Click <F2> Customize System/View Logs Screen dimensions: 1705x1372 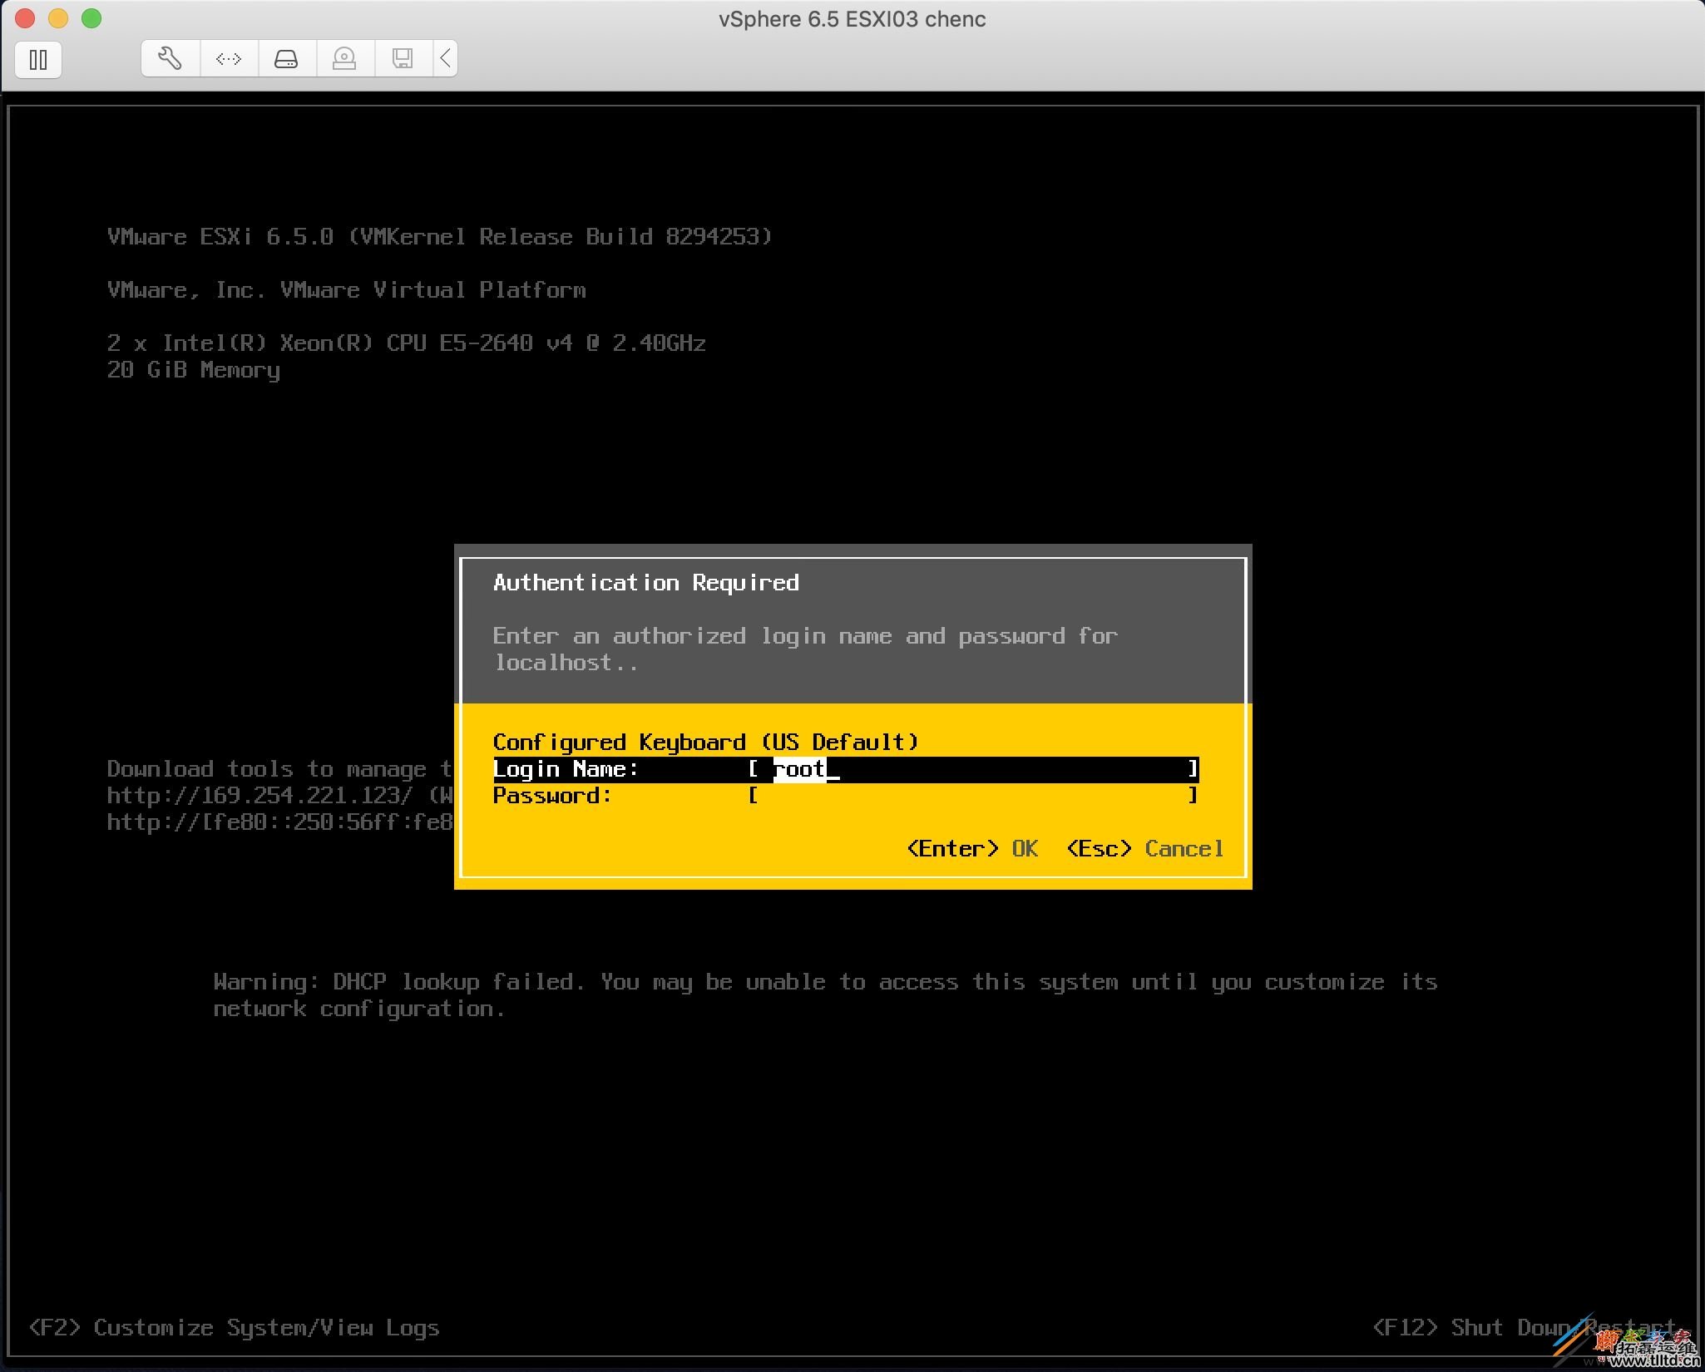[234, 1328]
